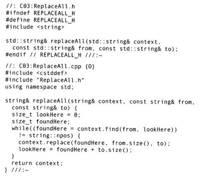This screenshot has width=221, height=177.
Task: Click the '#define REPLACEALL_H' line
Action: click(40, 20)
